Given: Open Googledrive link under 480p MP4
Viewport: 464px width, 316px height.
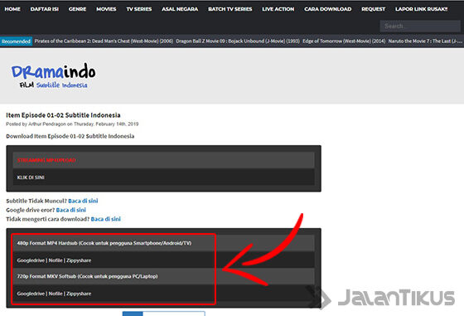Looking at the screenshot, I should [31, 260].
